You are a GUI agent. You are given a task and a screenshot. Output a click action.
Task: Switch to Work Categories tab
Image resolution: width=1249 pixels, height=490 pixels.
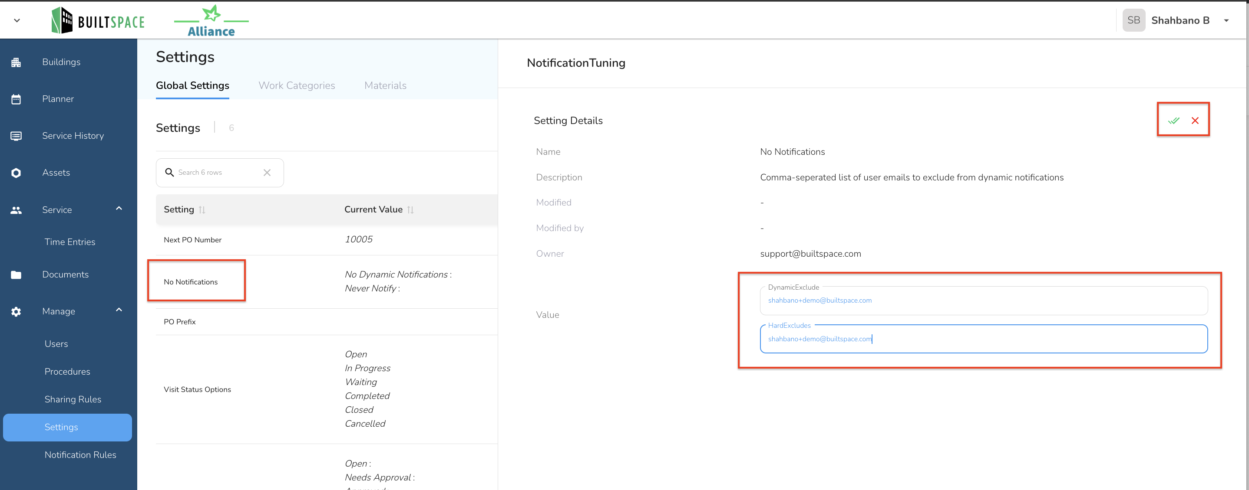[x=297, y=86]
